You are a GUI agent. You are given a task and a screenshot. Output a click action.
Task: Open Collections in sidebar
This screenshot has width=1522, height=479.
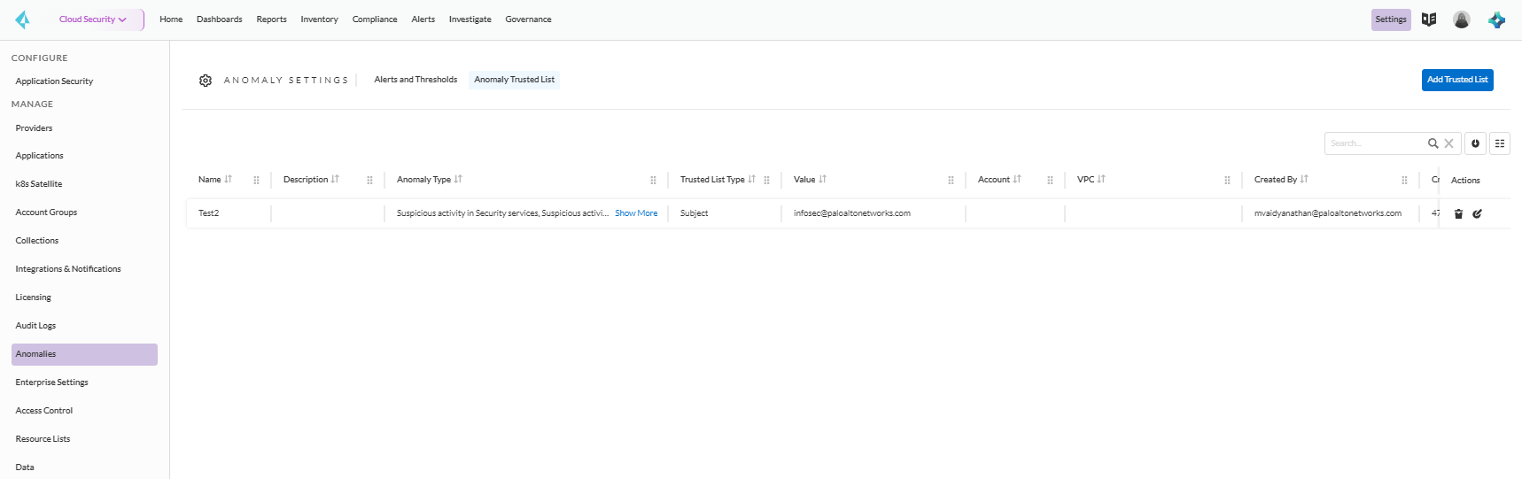point(37,241)
